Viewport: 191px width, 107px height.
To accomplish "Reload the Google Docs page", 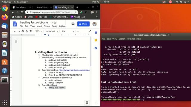I will coord(22,12).
